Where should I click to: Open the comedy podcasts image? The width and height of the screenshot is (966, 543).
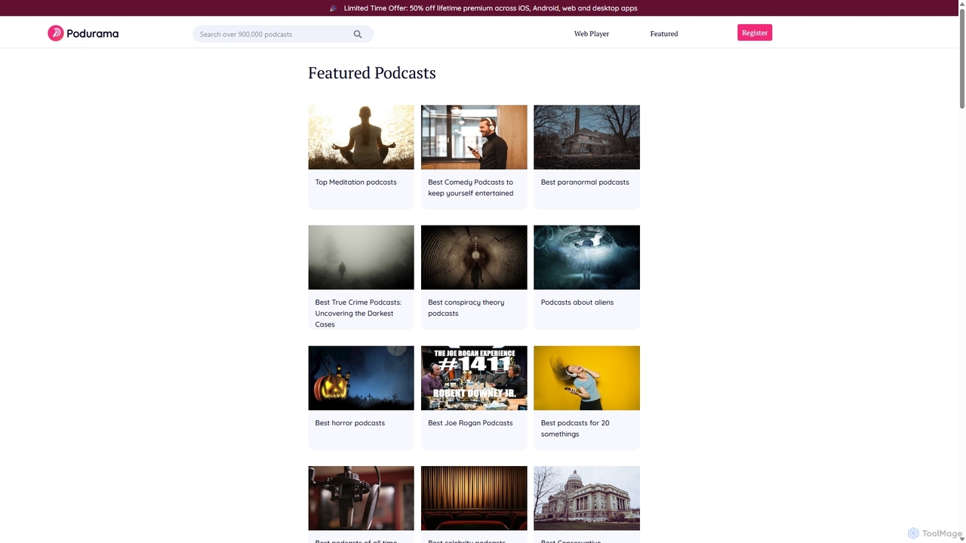tap(474, 137)
